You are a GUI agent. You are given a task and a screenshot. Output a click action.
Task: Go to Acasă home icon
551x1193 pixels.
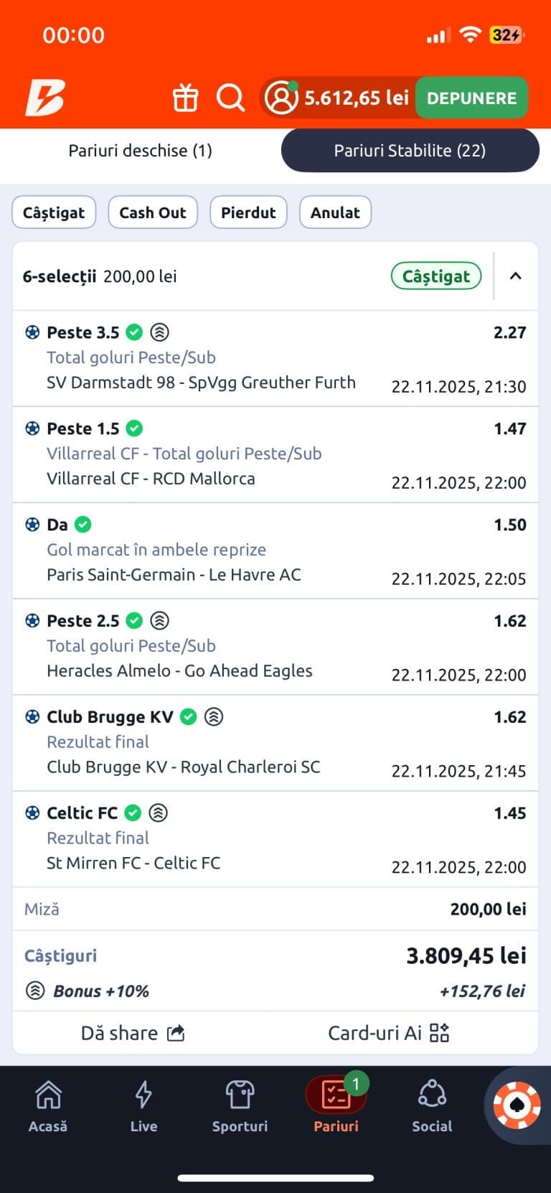pos(48,1106)
